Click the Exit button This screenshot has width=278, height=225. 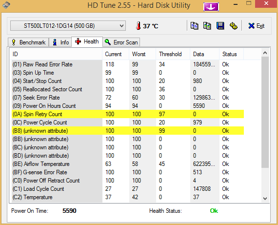coord(257,26)
